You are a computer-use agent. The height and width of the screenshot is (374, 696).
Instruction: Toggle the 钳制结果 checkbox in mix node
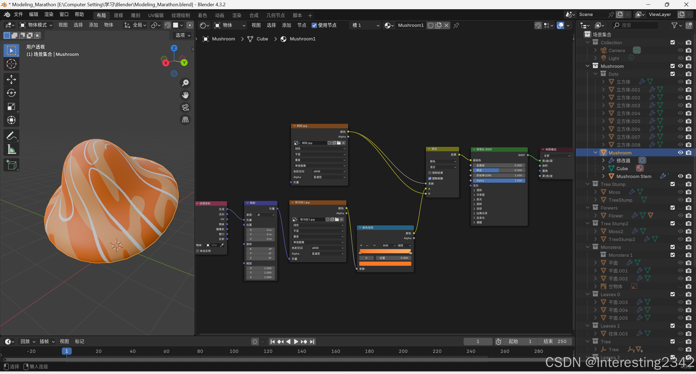pos(430,173)
